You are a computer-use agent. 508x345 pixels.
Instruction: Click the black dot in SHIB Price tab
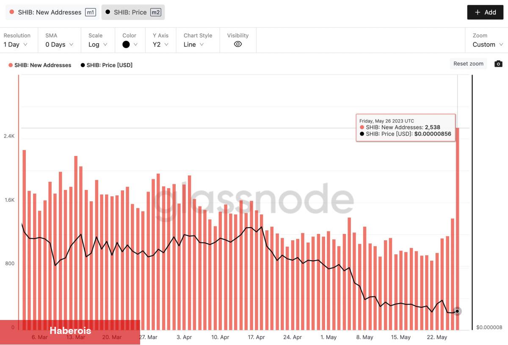[x=108, y=12]
